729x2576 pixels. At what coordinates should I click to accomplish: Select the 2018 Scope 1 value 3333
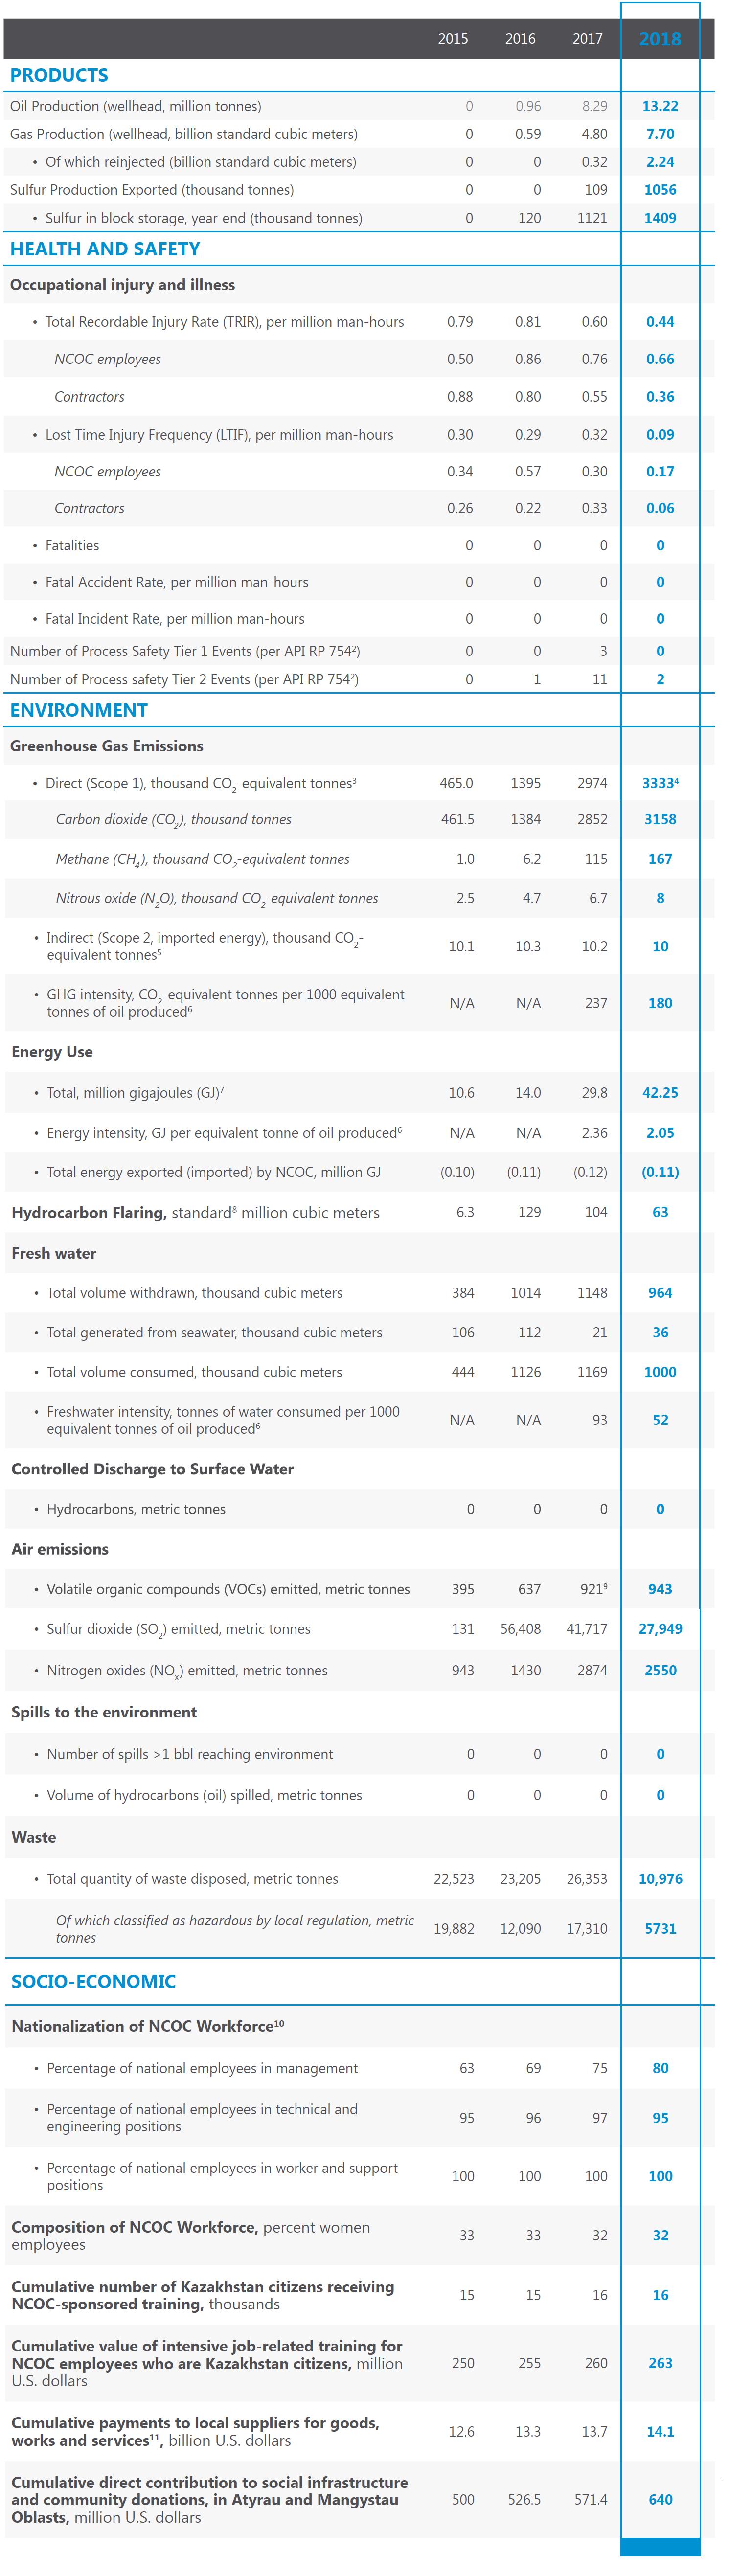pyautogui.click(x=660, y=783)
